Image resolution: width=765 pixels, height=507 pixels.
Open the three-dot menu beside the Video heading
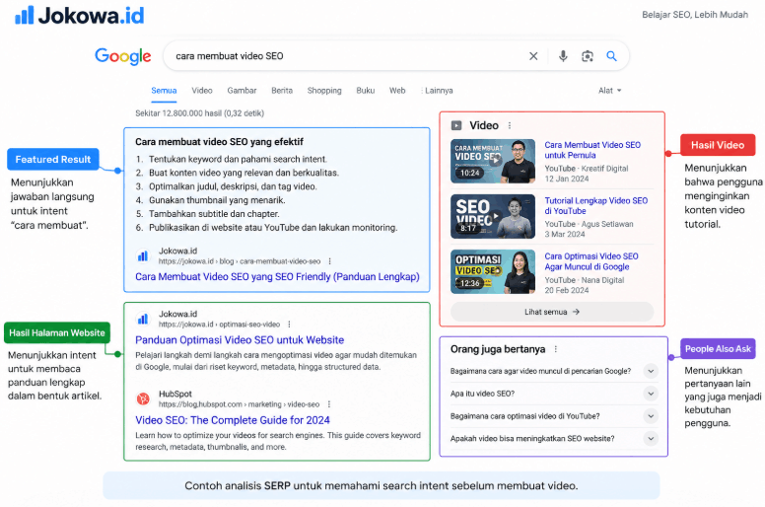tap(510, 125)
